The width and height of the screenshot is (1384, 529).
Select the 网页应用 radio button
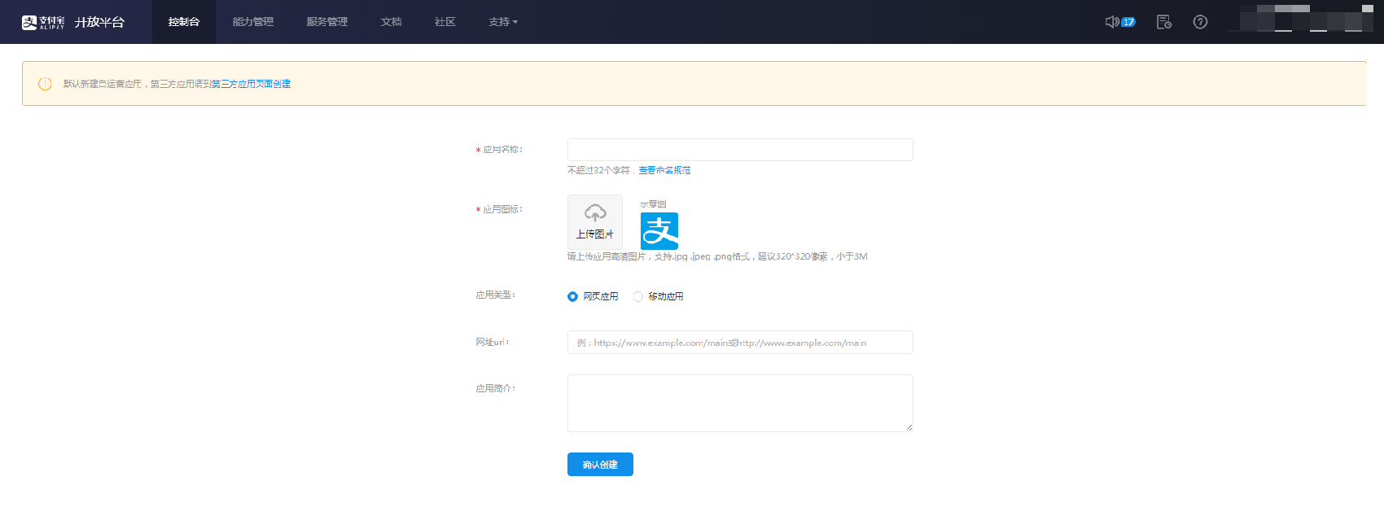[x=572, y=296]
